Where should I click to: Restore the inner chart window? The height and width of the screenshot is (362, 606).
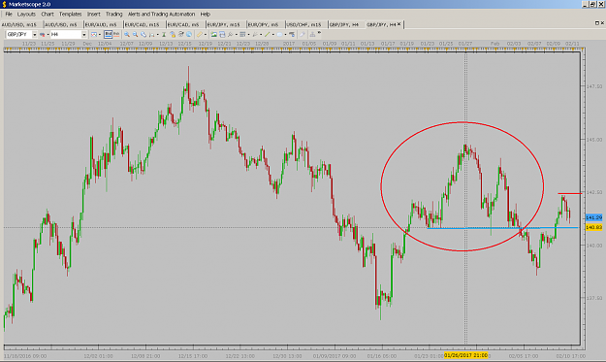(x=597, y=23)
